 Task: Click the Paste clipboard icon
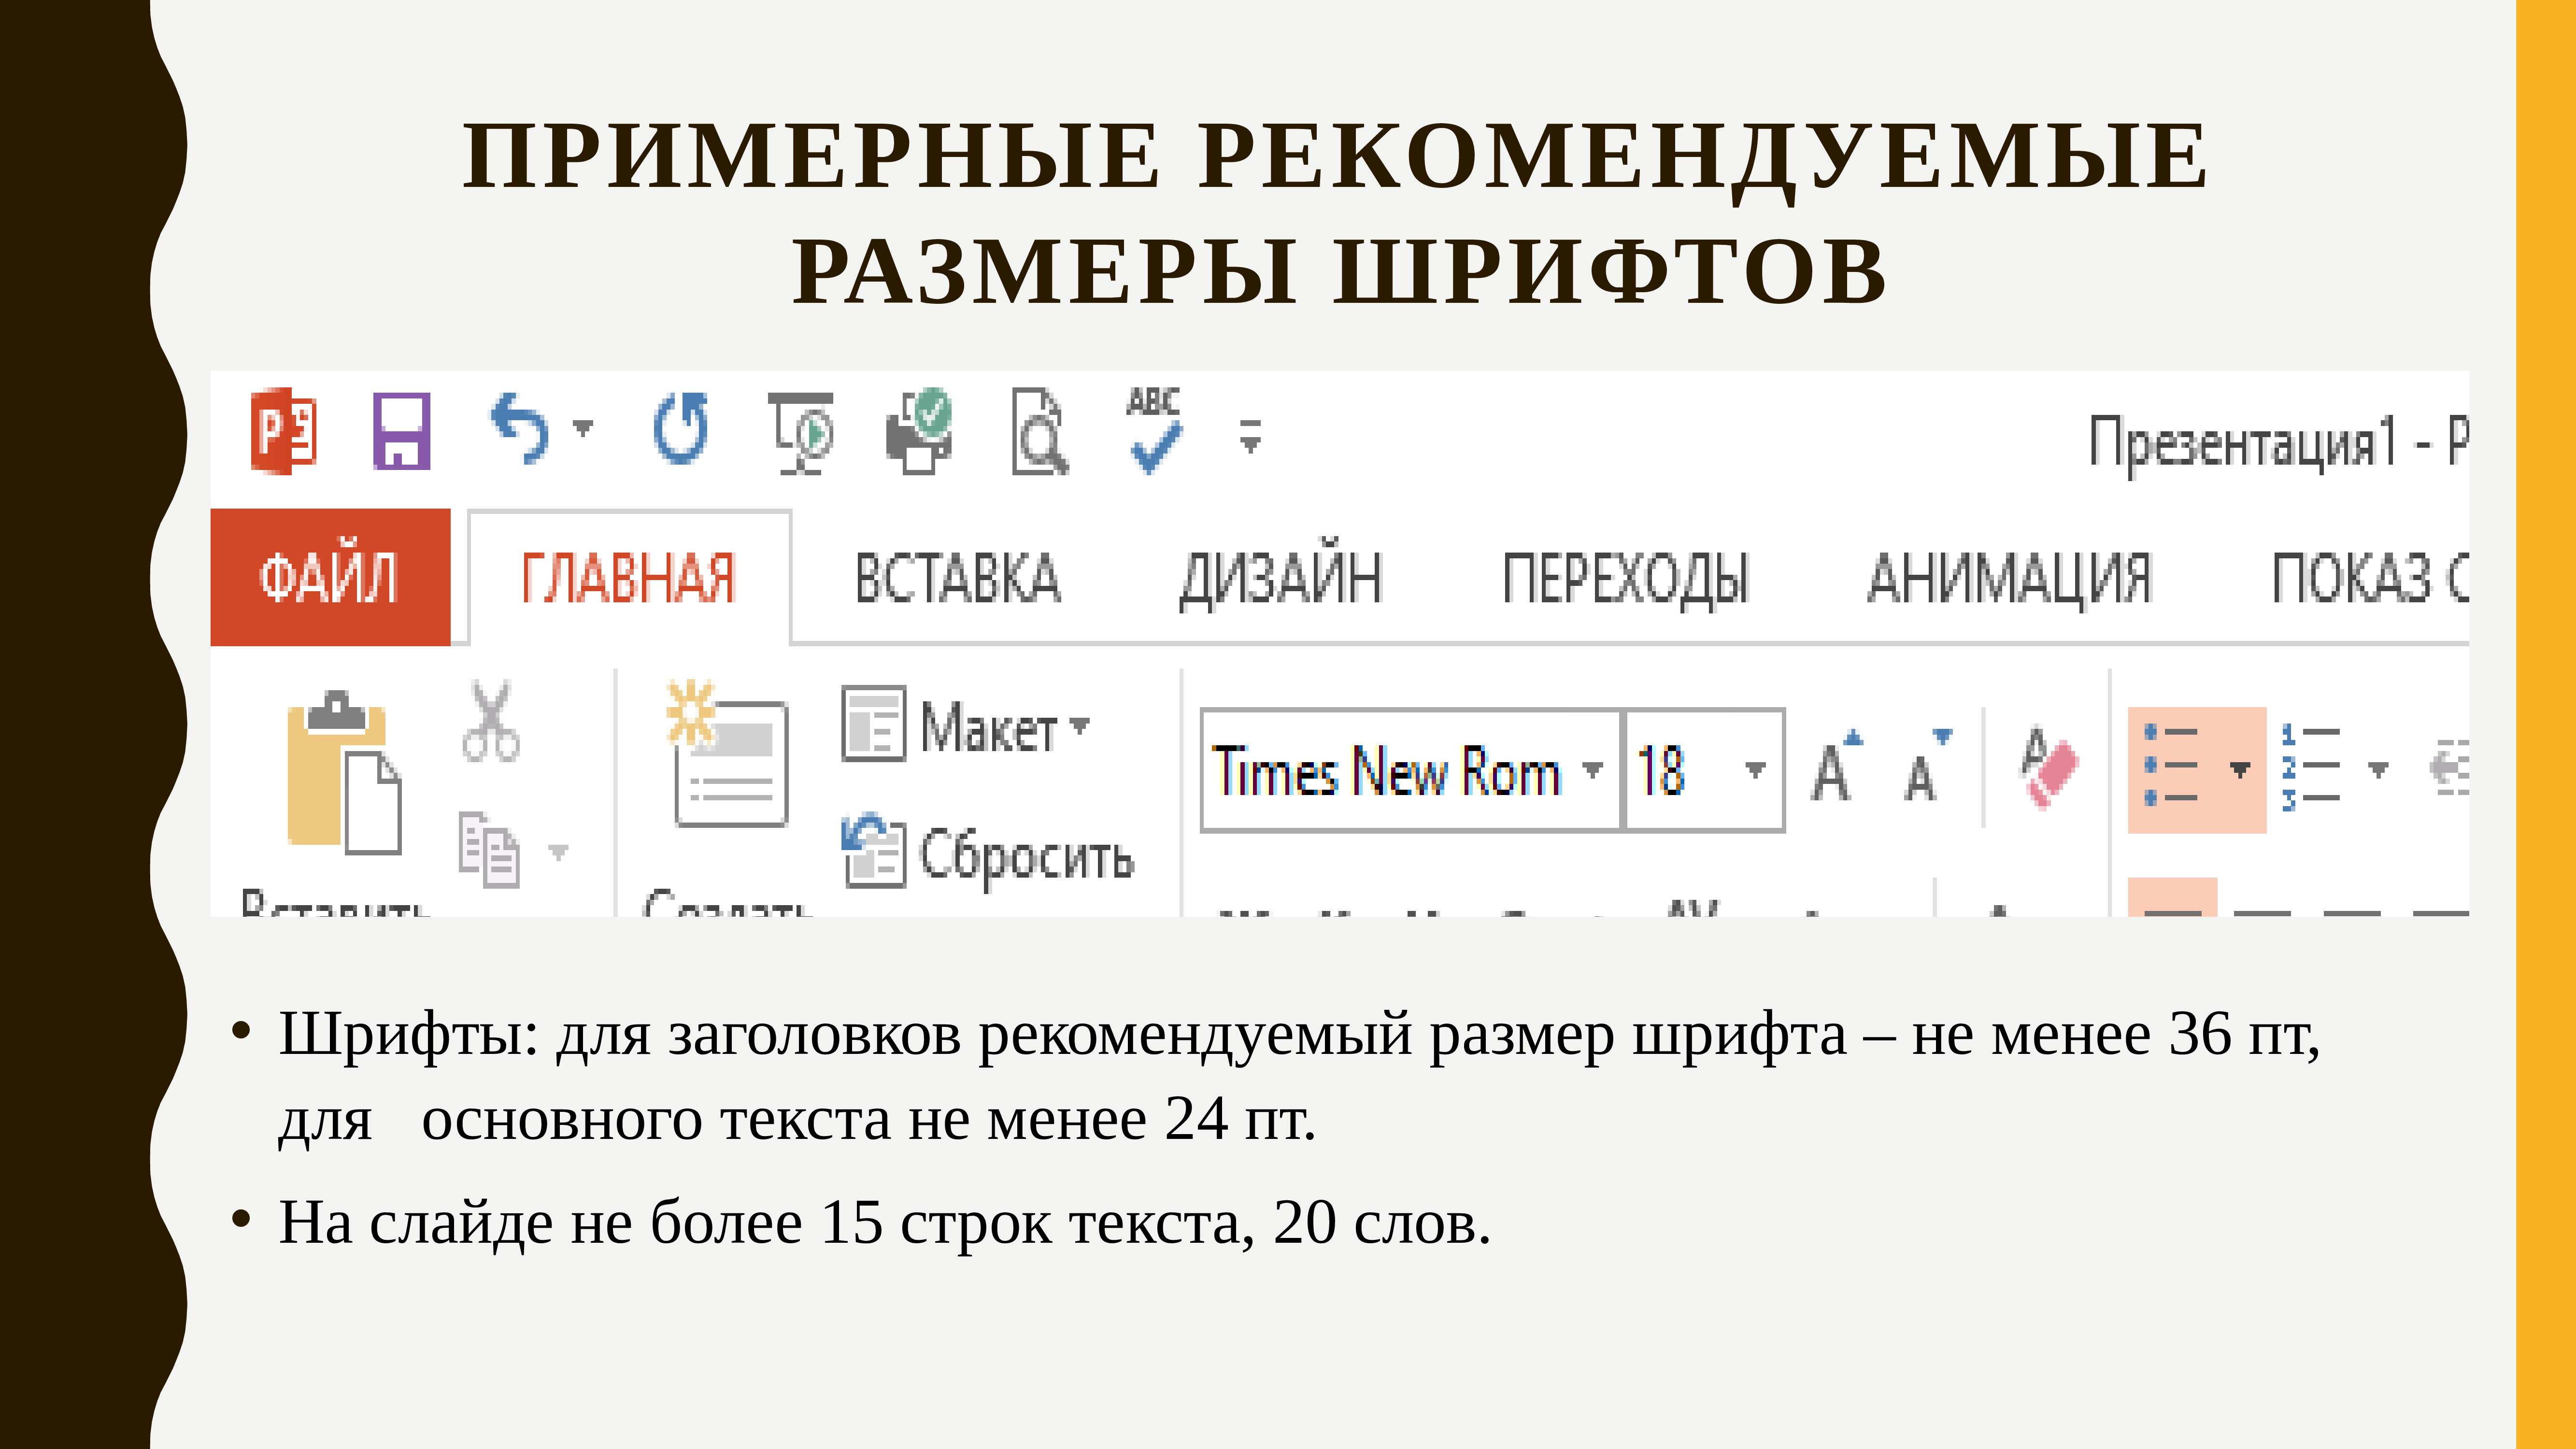click(x=344, y=772)
